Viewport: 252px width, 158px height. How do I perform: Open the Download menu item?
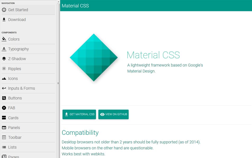(28, 19)
